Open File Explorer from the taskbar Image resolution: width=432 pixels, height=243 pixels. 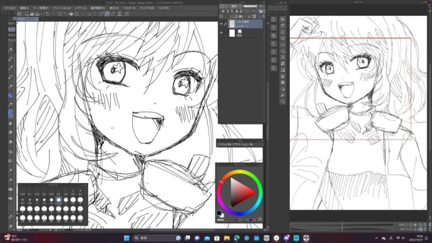pyautogui.click(x=227, y=238)
